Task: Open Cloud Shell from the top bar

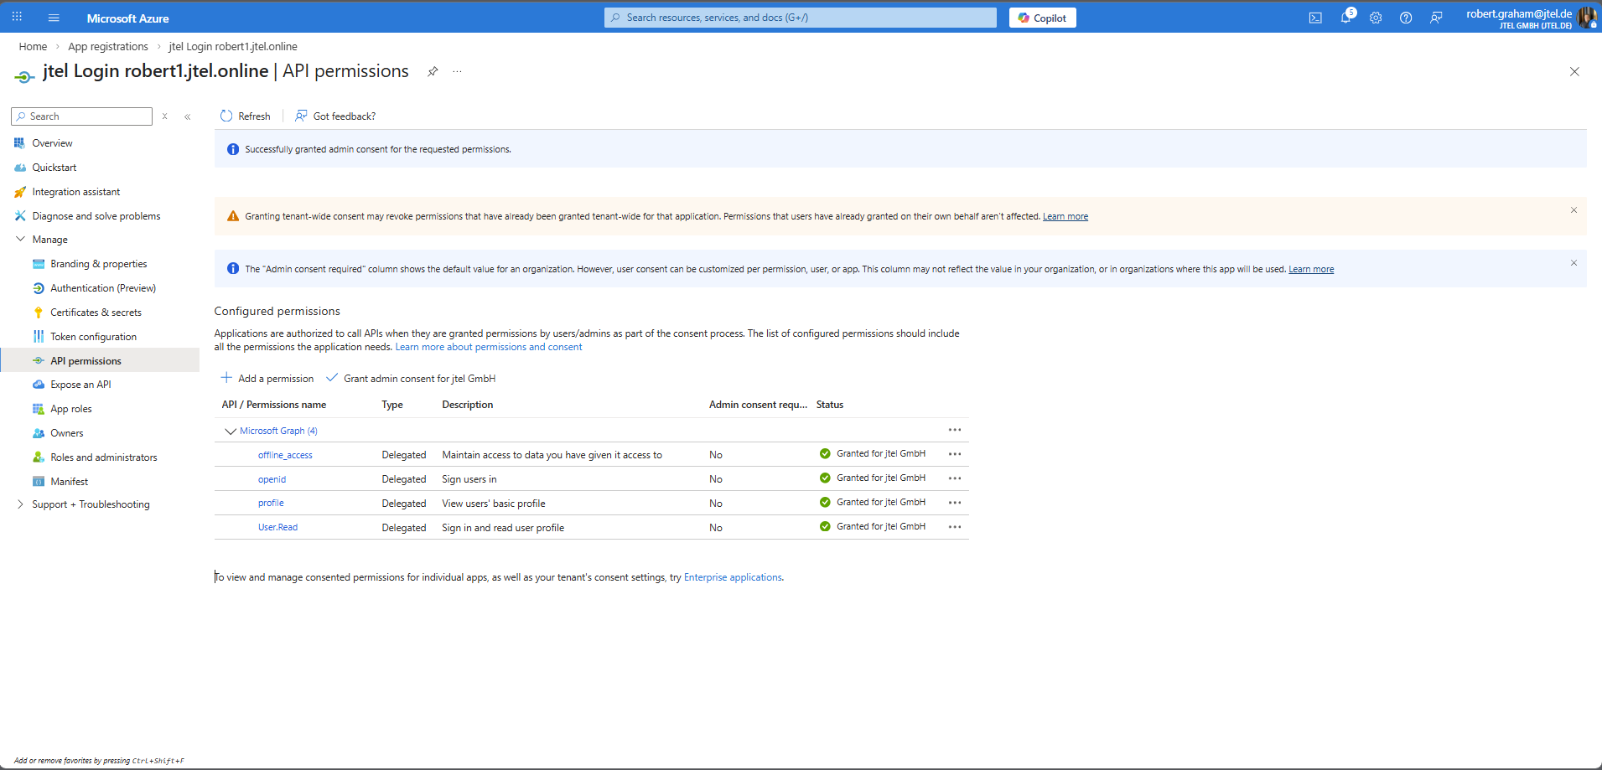Action: pos(1315,18)
